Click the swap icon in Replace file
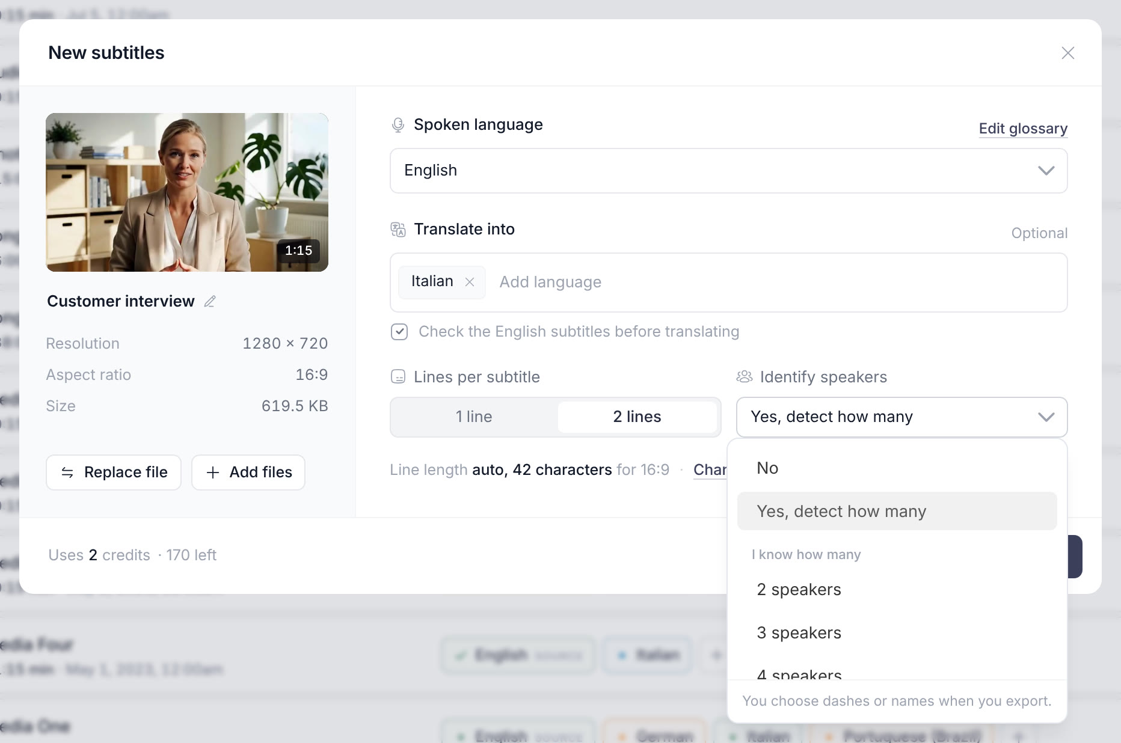The height and width of the screenshot is (743, 1121). tap(67, 472)
